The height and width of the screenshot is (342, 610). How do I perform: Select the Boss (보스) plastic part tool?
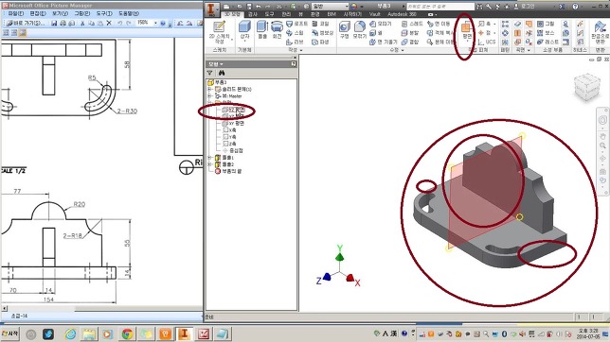(546, 33)
